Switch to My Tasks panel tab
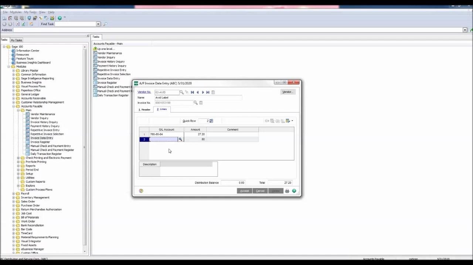Screen dimensions: 473x265 click(16, 40)
